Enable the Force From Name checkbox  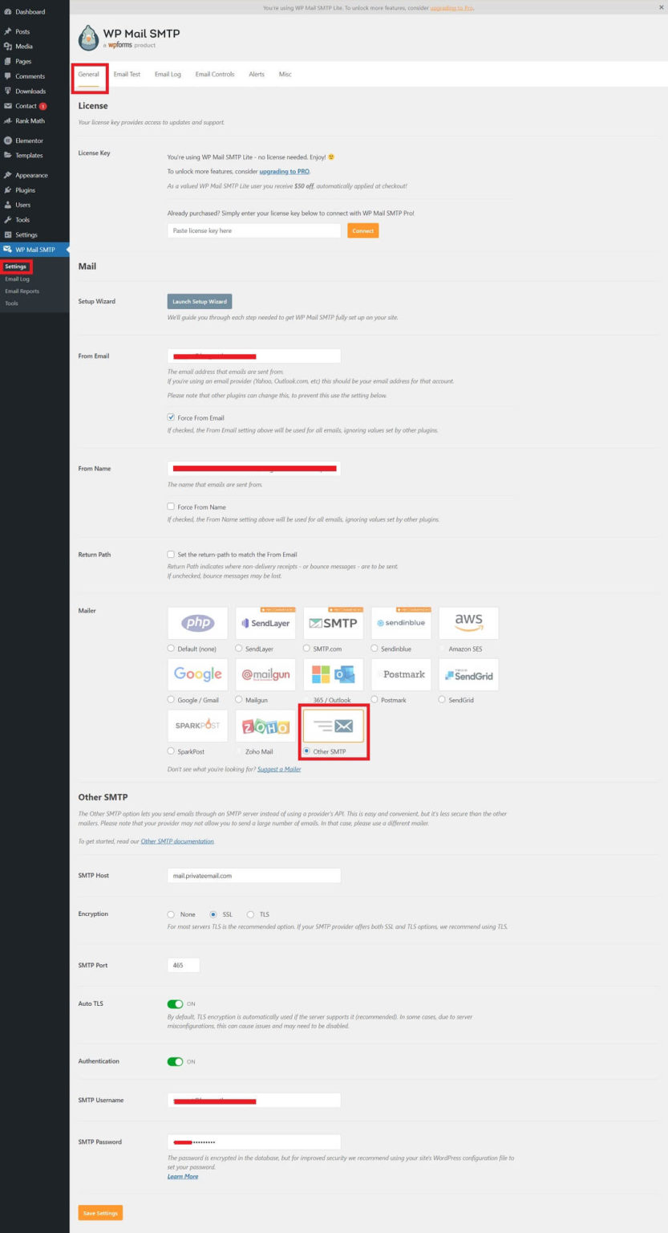(170, 507)
